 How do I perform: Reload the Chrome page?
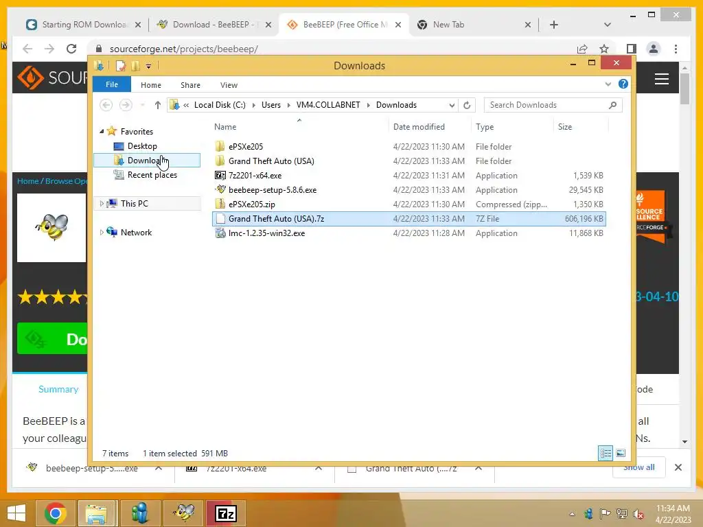71,49
